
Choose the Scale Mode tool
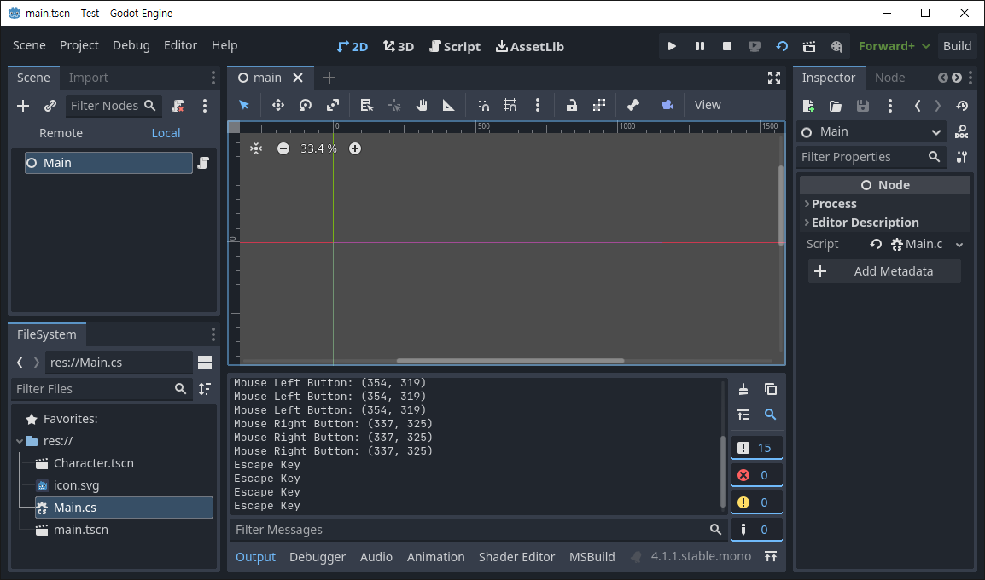333,105
